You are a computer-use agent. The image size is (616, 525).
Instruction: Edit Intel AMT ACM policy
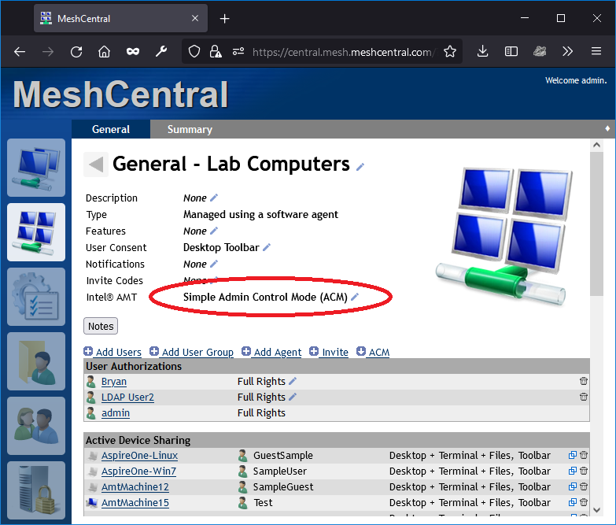(x=355, y=298)
